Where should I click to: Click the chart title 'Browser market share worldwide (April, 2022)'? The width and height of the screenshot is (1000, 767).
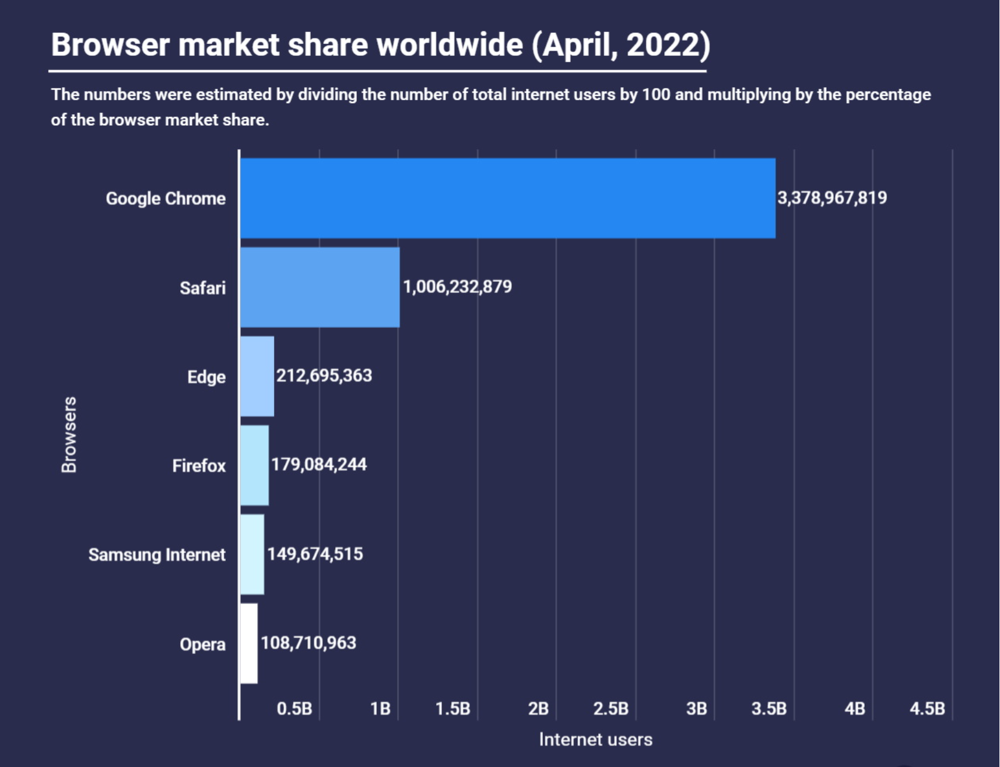(381, 45)
